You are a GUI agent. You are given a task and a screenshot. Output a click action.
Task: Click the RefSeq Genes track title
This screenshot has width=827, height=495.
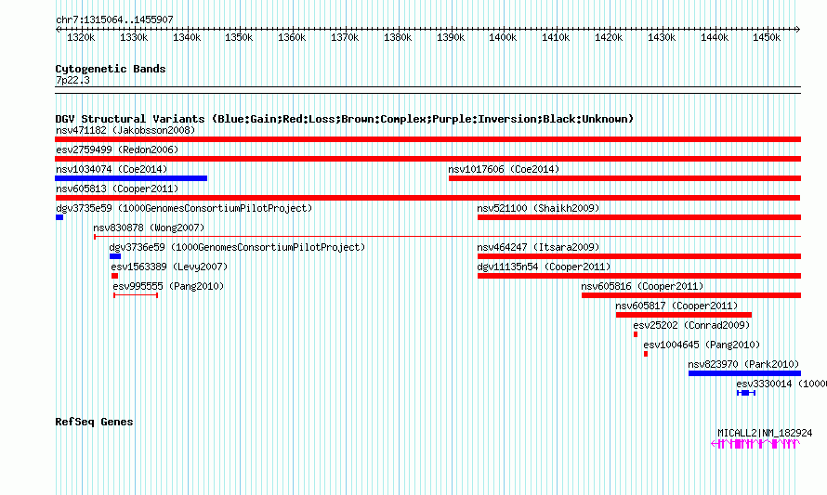tap(94, 422)
